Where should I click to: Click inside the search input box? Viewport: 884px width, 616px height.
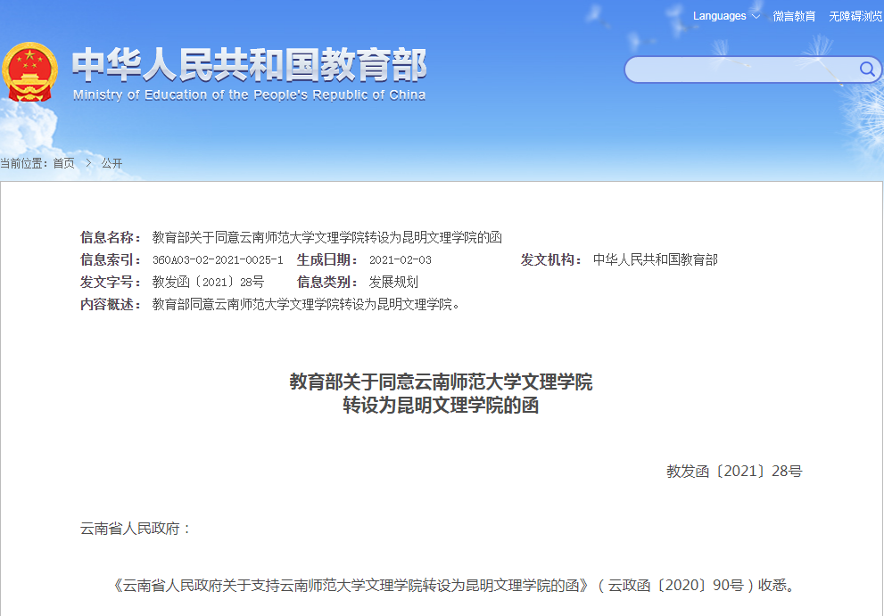[740, 69]
